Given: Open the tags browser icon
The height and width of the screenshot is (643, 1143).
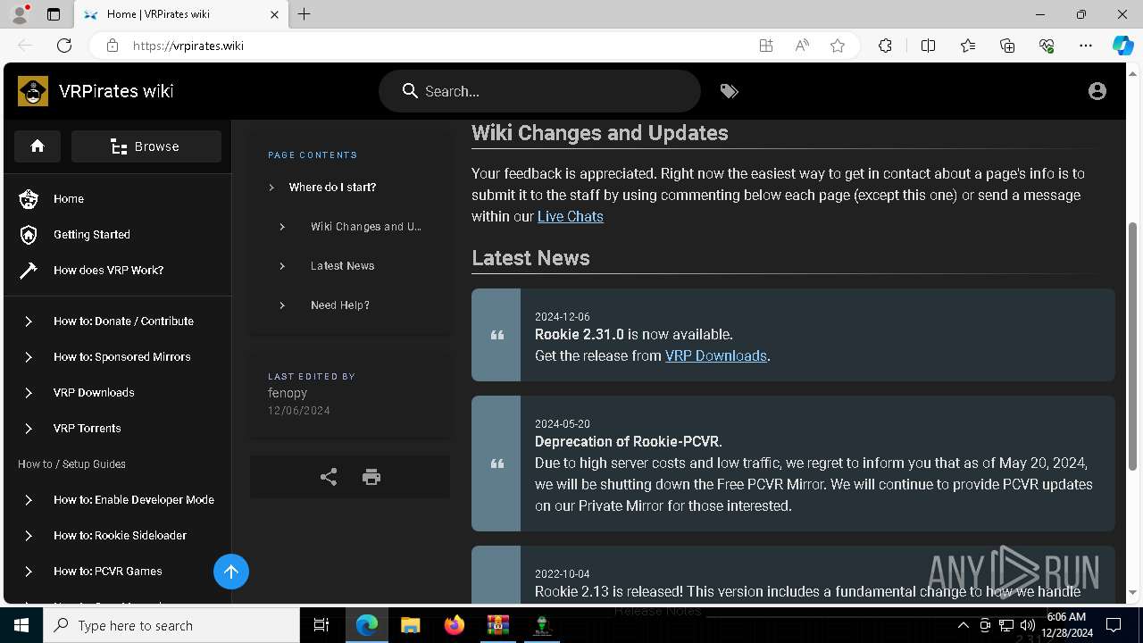Looking at the screenshot, I should tap(730, 91).
